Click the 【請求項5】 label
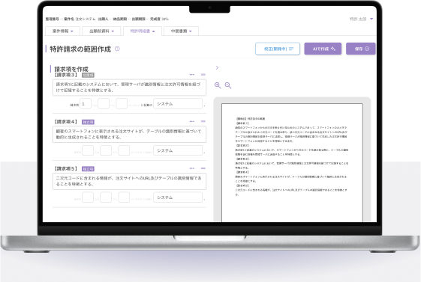The width and height of the screenshot is (421, 282). (x=66, y=168)
